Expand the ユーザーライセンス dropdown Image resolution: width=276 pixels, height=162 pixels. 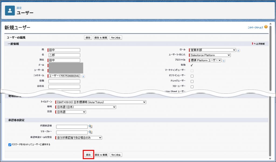pyautogui.click(x=210, y=55)
